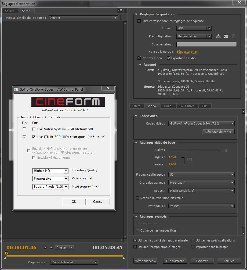Click the Qualité slider handle
The height and width of the screenshot is (270, 247).
220,150
